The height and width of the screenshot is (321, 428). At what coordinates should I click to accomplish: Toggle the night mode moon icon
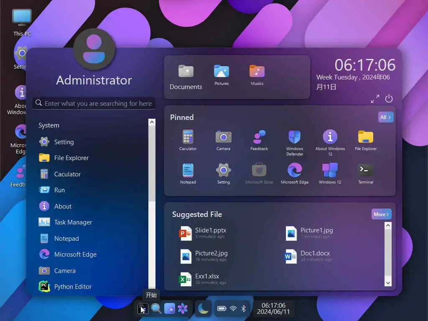[203, 309]
